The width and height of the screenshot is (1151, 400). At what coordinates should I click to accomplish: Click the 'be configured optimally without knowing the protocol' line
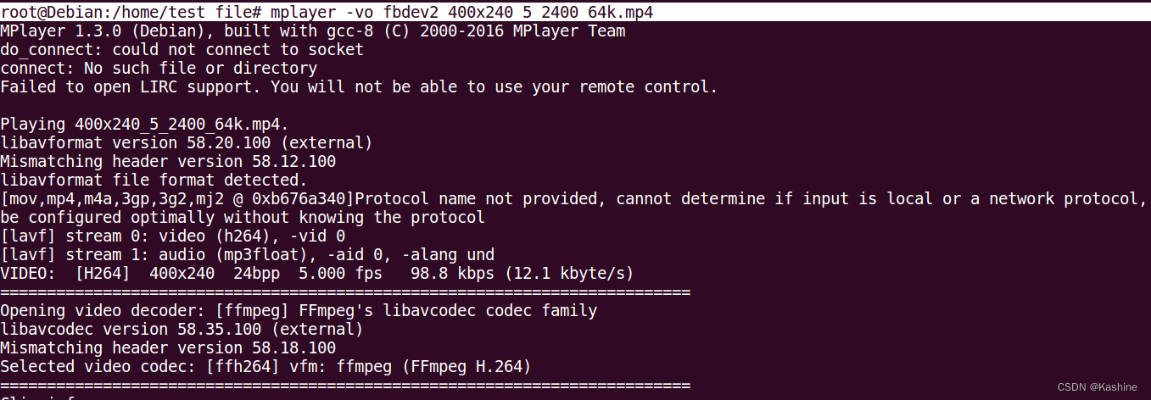(x=243, y=217)
